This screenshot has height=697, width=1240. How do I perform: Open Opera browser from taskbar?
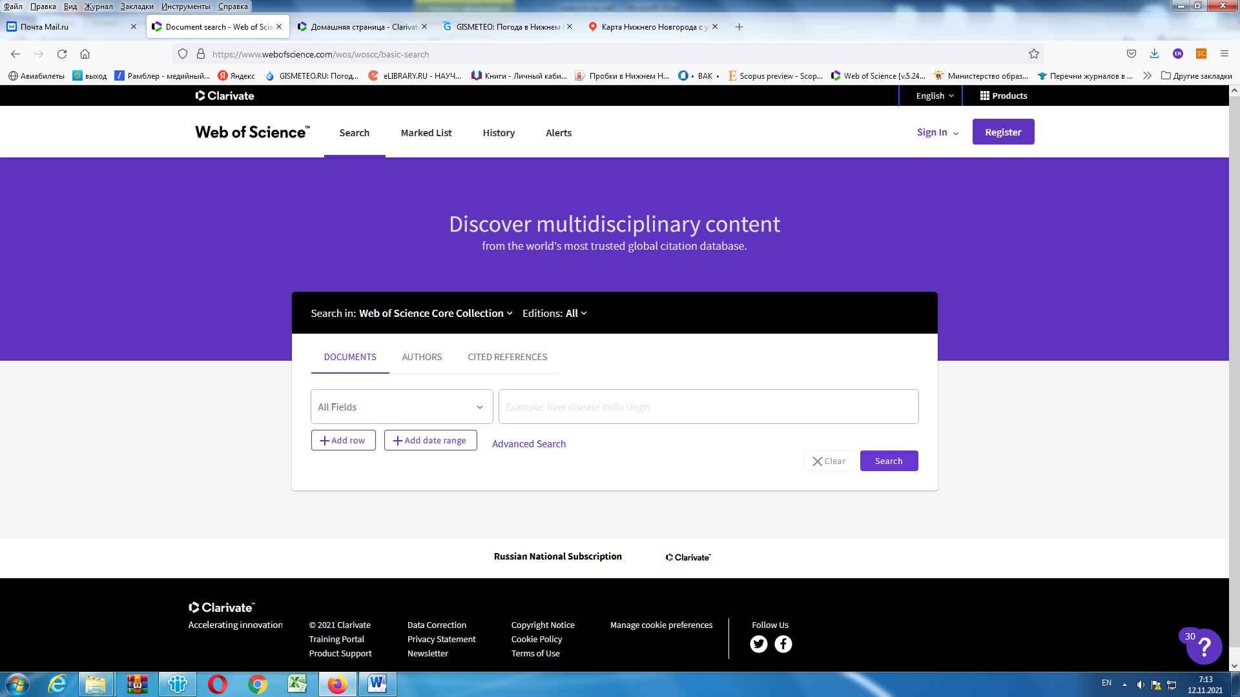pos(218,684)
